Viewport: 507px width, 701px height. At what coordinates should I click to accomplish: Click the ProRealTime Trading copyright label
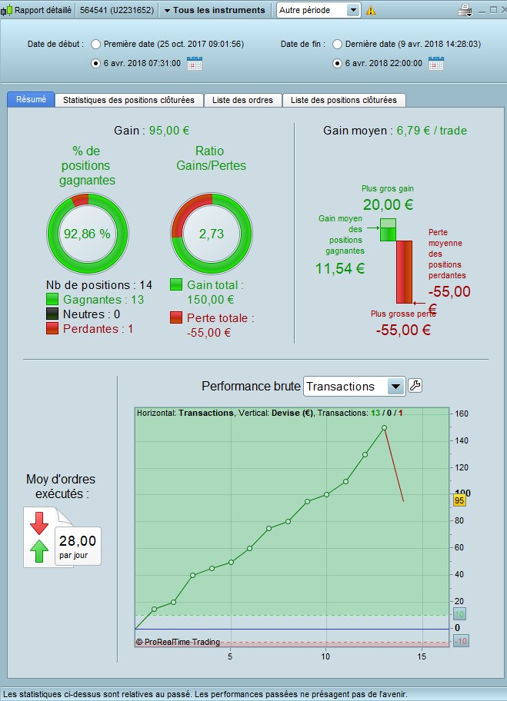(x=178, y=642)
